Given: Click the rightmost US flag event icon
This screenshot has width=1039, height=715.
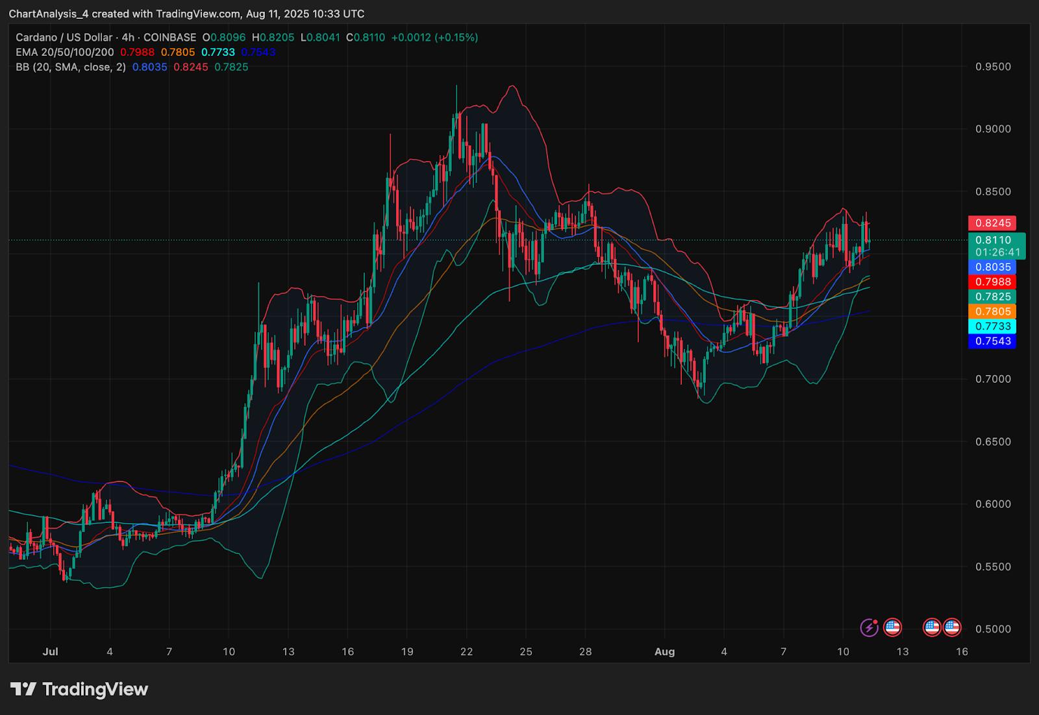Looking at the screenshot, I should point(952,627).
